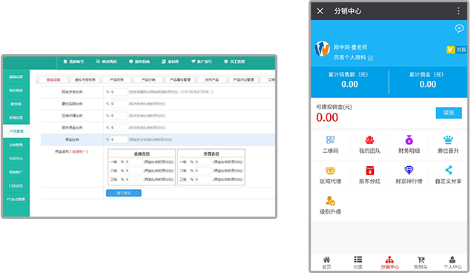Viewport: 471px width, 273px height.
Task: Open 购物车 shopping cart in bottom bar
Action: click(x=421, y=263)
